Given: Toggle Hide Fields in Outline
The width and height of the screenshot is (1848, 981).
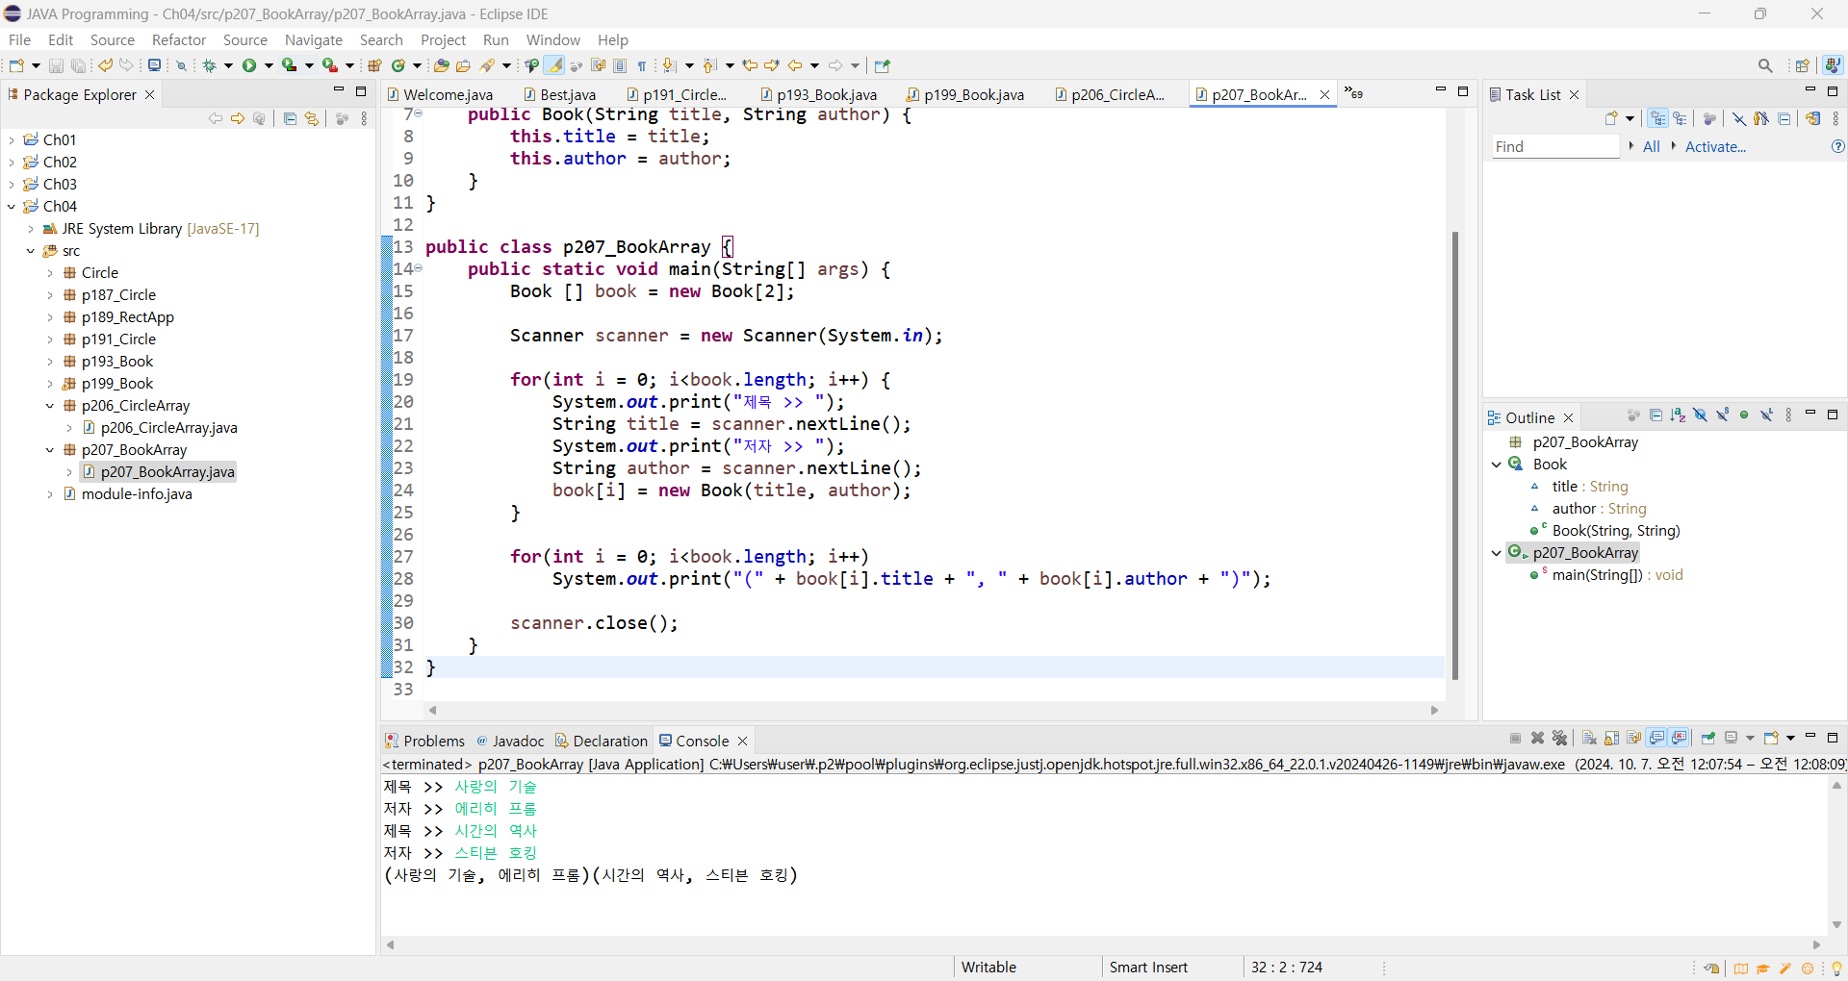Looking at the screenshot, I should coord(1700,415).
